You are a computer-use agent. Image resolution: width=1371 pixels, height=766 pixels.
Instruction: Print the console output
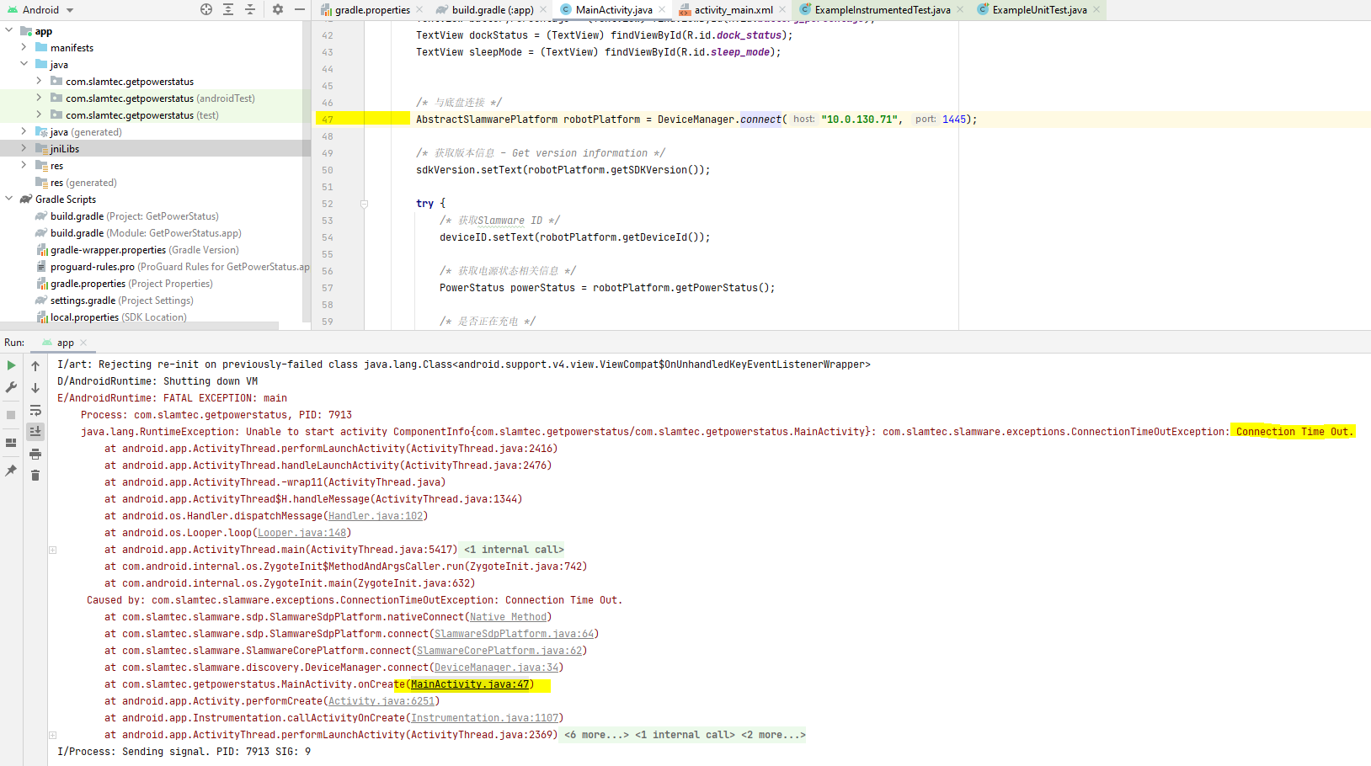(x=35, y=454)
